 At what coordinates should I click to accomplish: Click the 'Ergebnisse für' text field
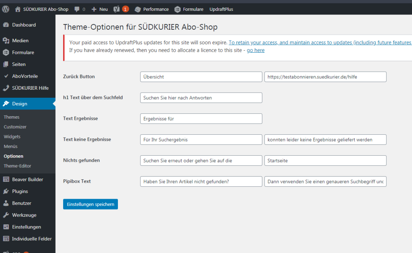coord(201,119)
